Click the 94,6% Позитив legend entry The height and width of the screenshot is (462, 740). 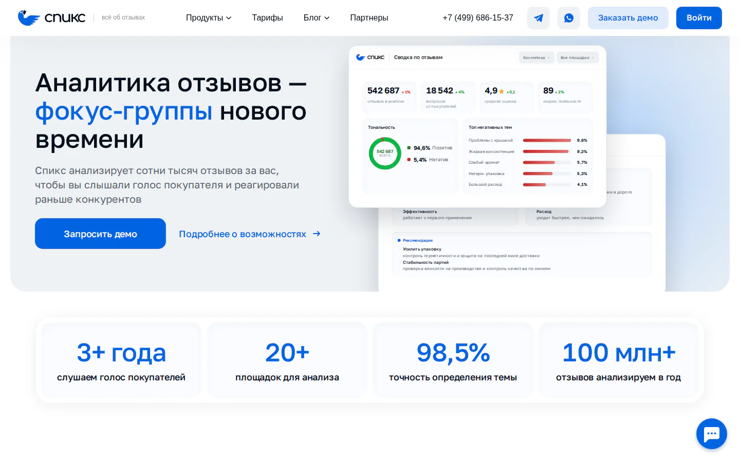[x=430, y=148]
